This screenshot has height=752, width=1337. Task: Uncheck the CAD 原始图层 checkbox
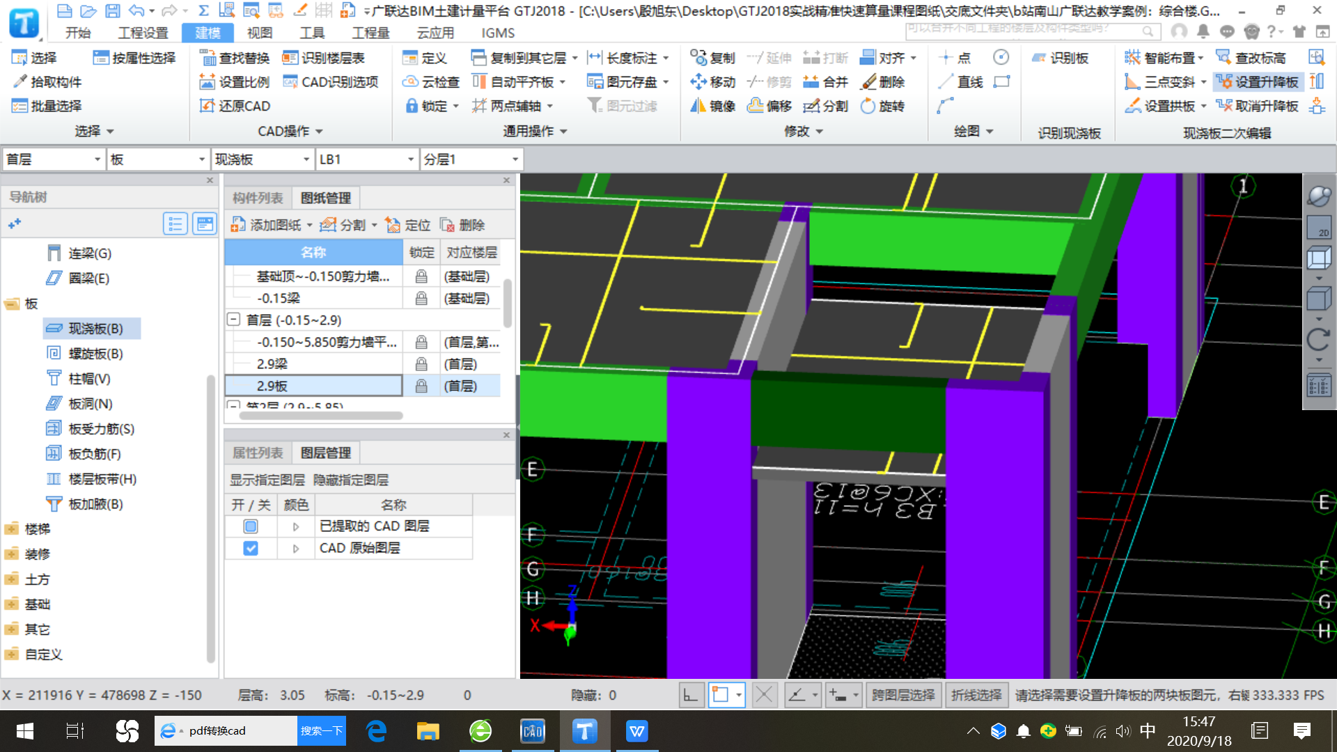[251, 549]
